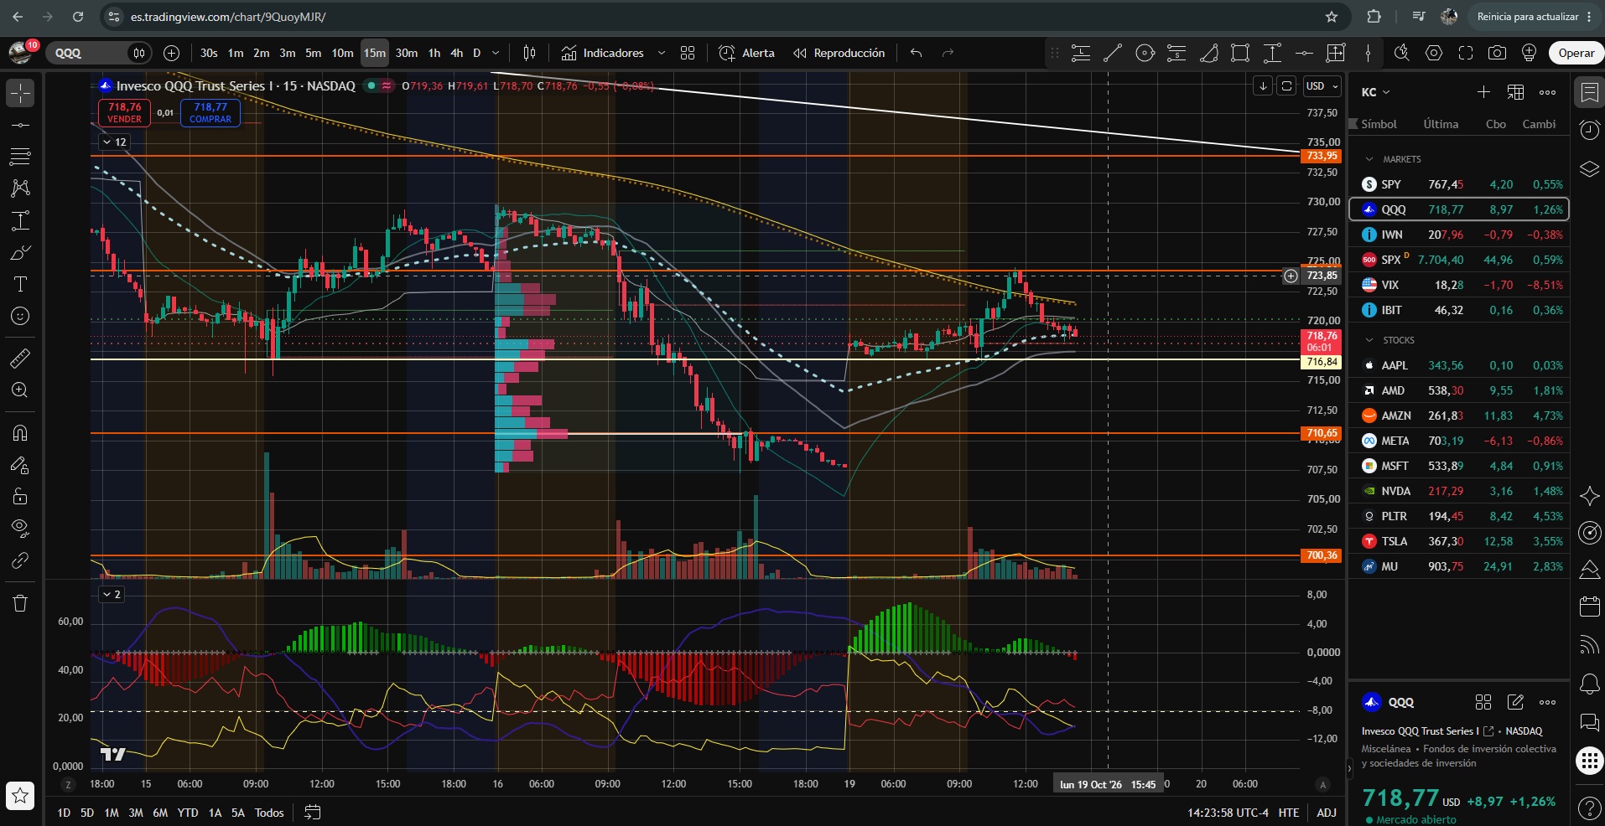Click the Operar button

point(1576,53)
